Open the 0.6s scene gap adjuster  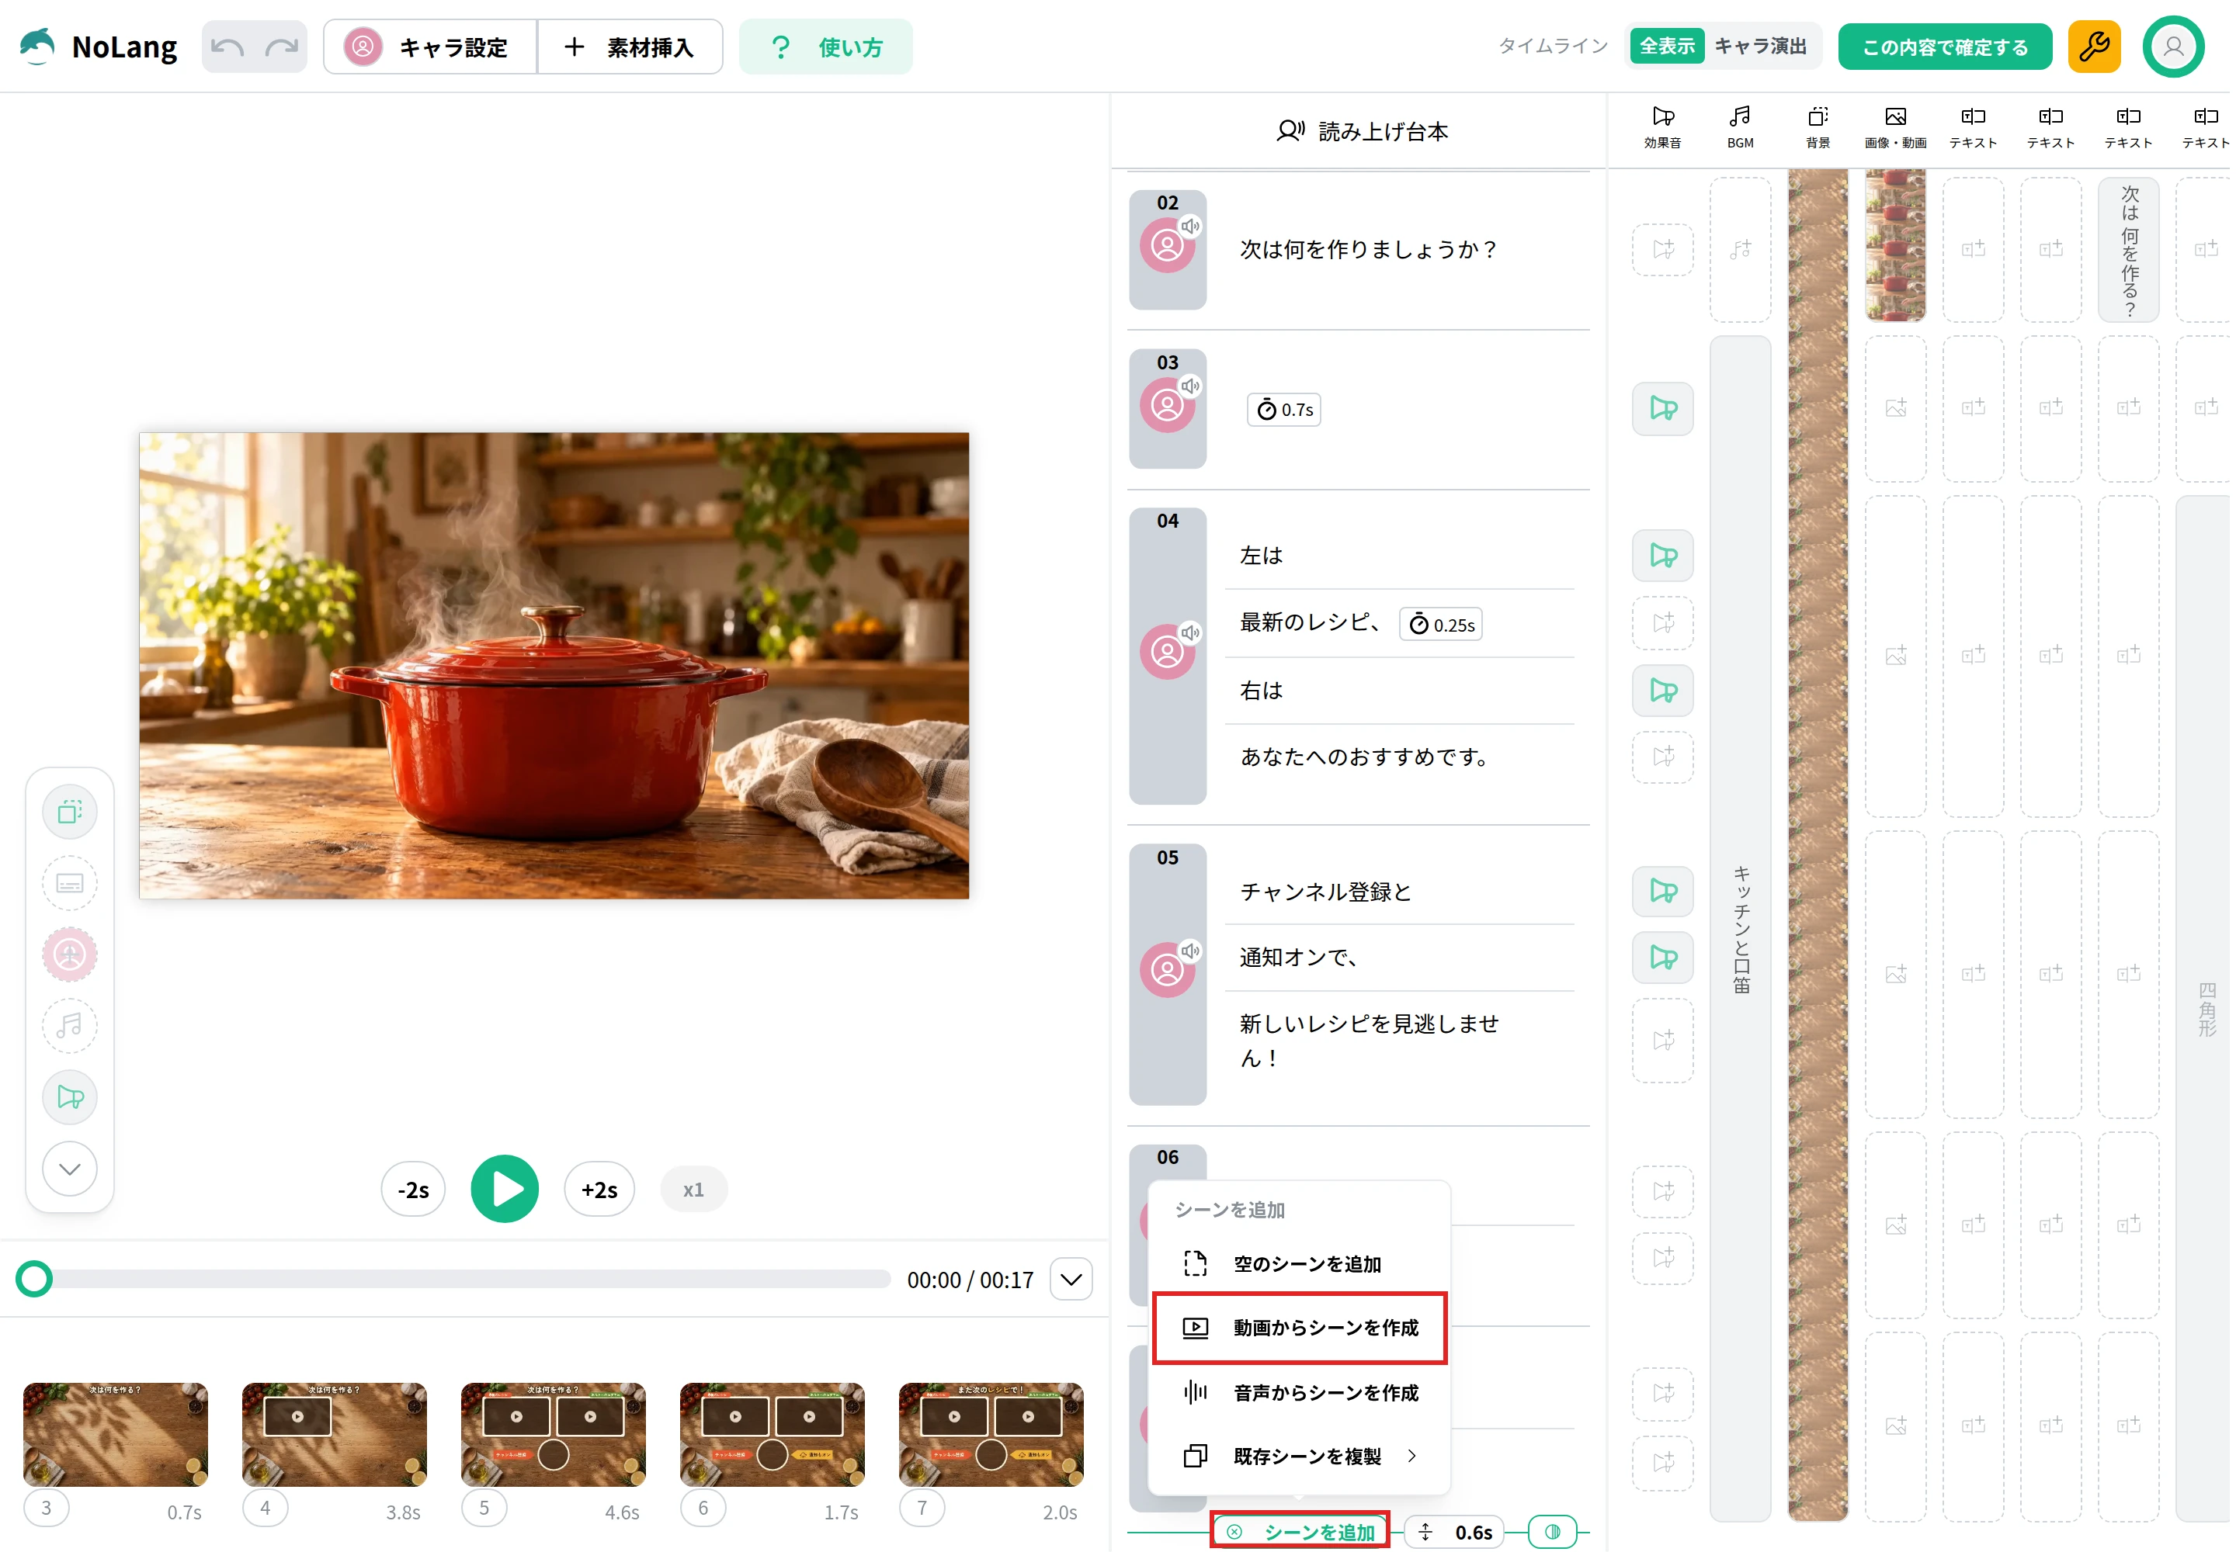coord(1453,1533)
